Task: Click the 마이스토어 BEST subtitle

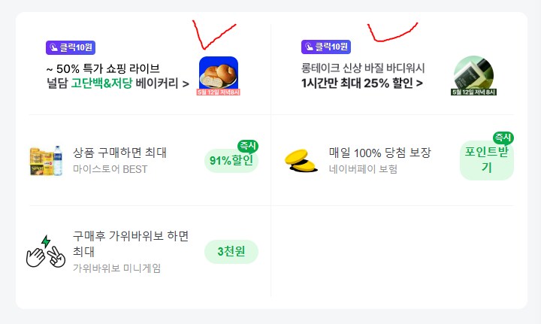Action: point(110,169)
